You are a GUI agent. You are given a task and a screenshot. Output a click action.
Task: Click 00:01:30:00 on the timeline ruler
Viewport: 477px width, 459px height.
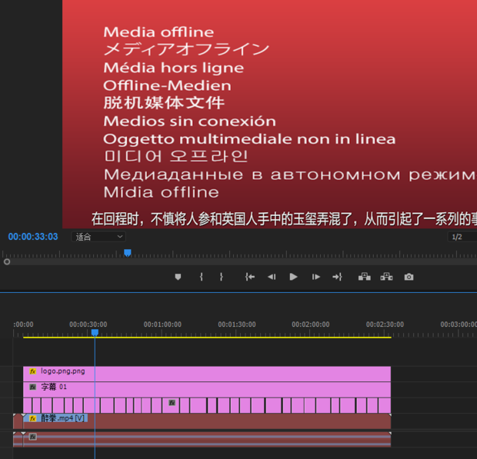237,324
